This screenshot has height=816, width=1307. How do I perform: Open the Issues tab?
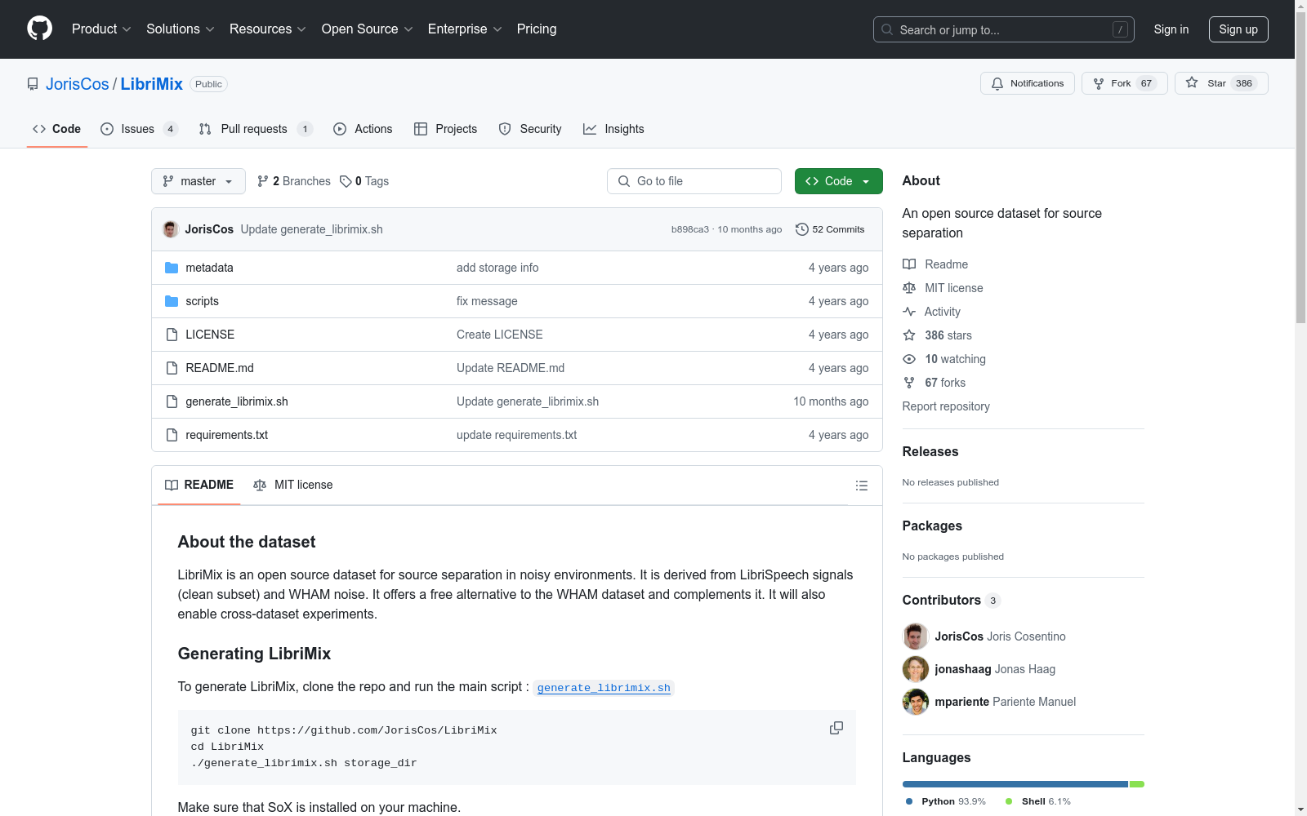(x=139, y=129)
